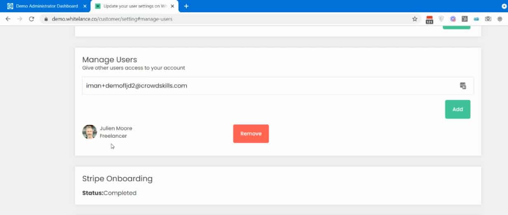Remove Julien Moore from users
The height and width of the screenshot is (215, 508).
251,134
